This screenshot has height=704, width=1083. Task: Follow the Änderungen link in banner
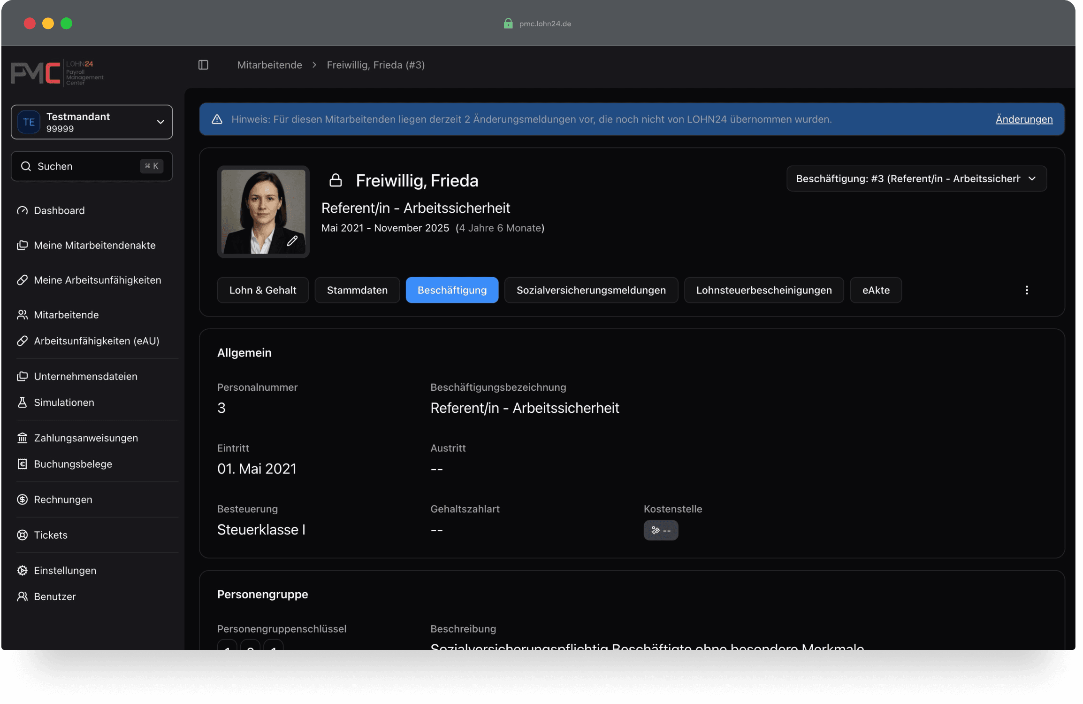[1024, 119]
